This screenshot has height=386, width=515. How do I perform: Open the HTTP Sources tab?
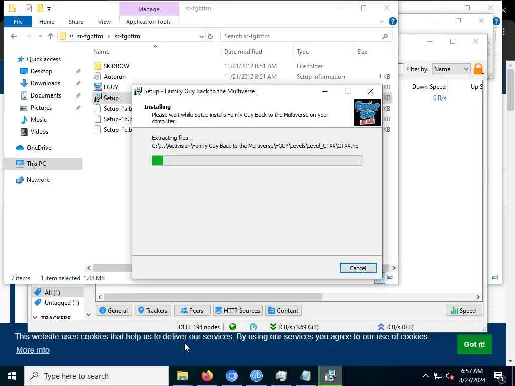(x=238, y=310)
